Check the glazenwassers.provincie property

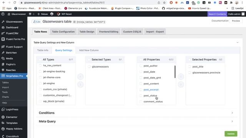click(x=189, y=72)
